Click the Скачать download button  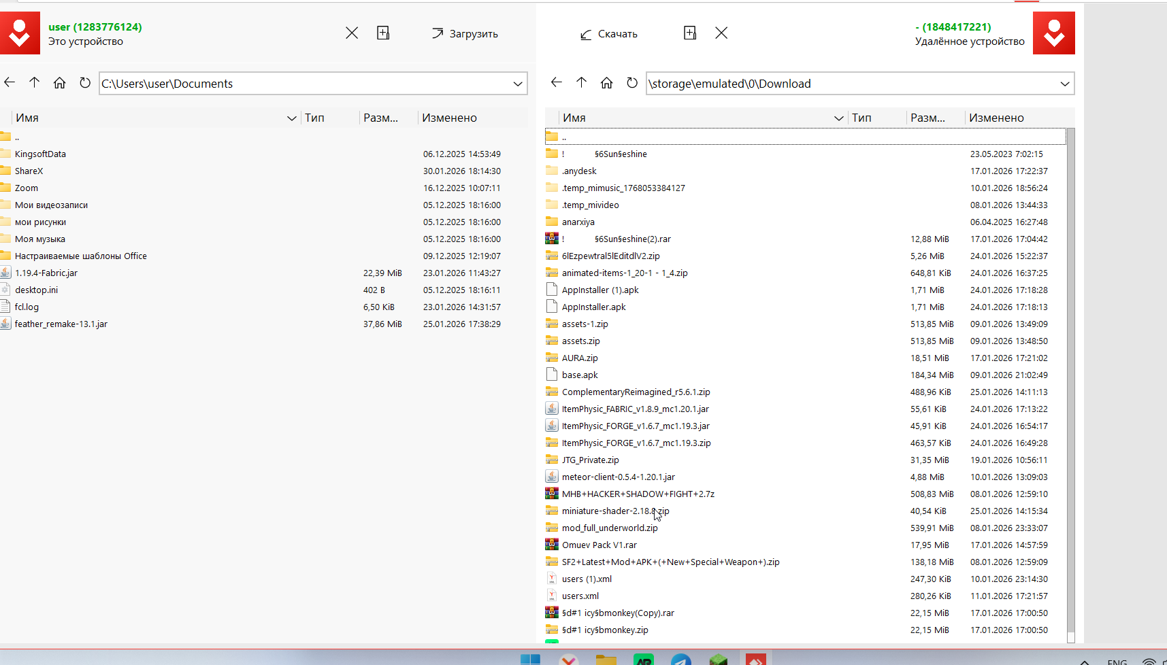point(609,34)
